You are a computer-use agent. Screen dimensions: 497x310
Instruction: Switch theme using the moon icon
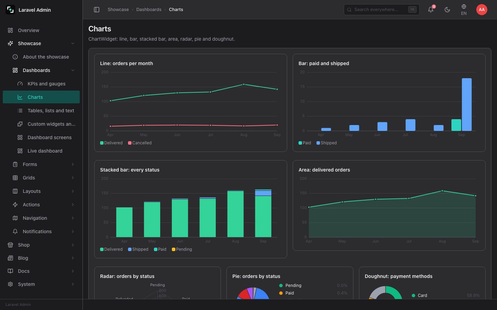coord(447,10)
